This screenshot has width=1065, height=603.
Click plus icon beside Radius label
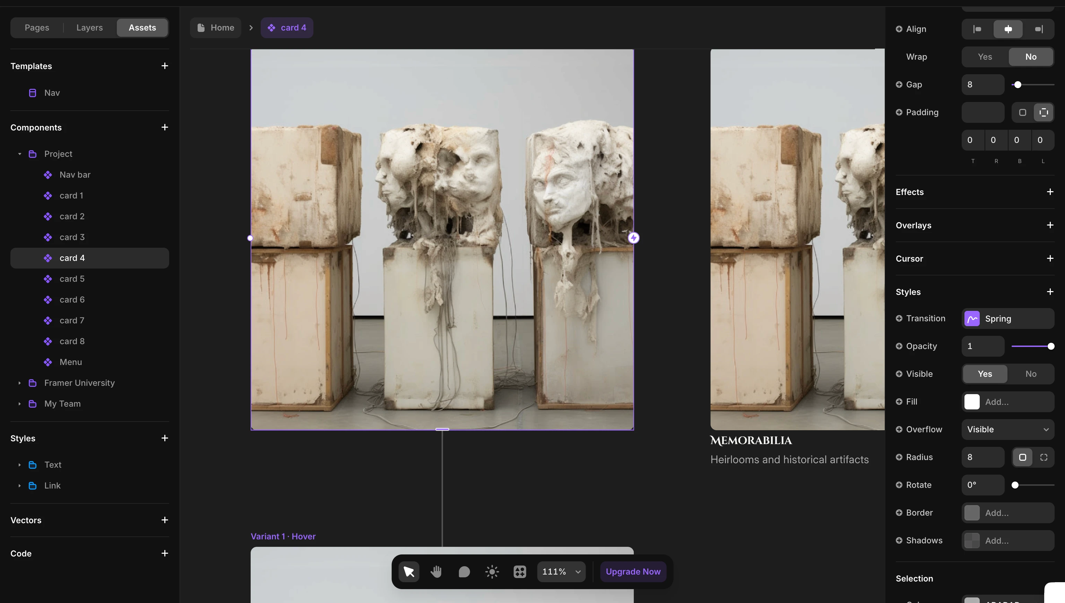click(899, 457)
